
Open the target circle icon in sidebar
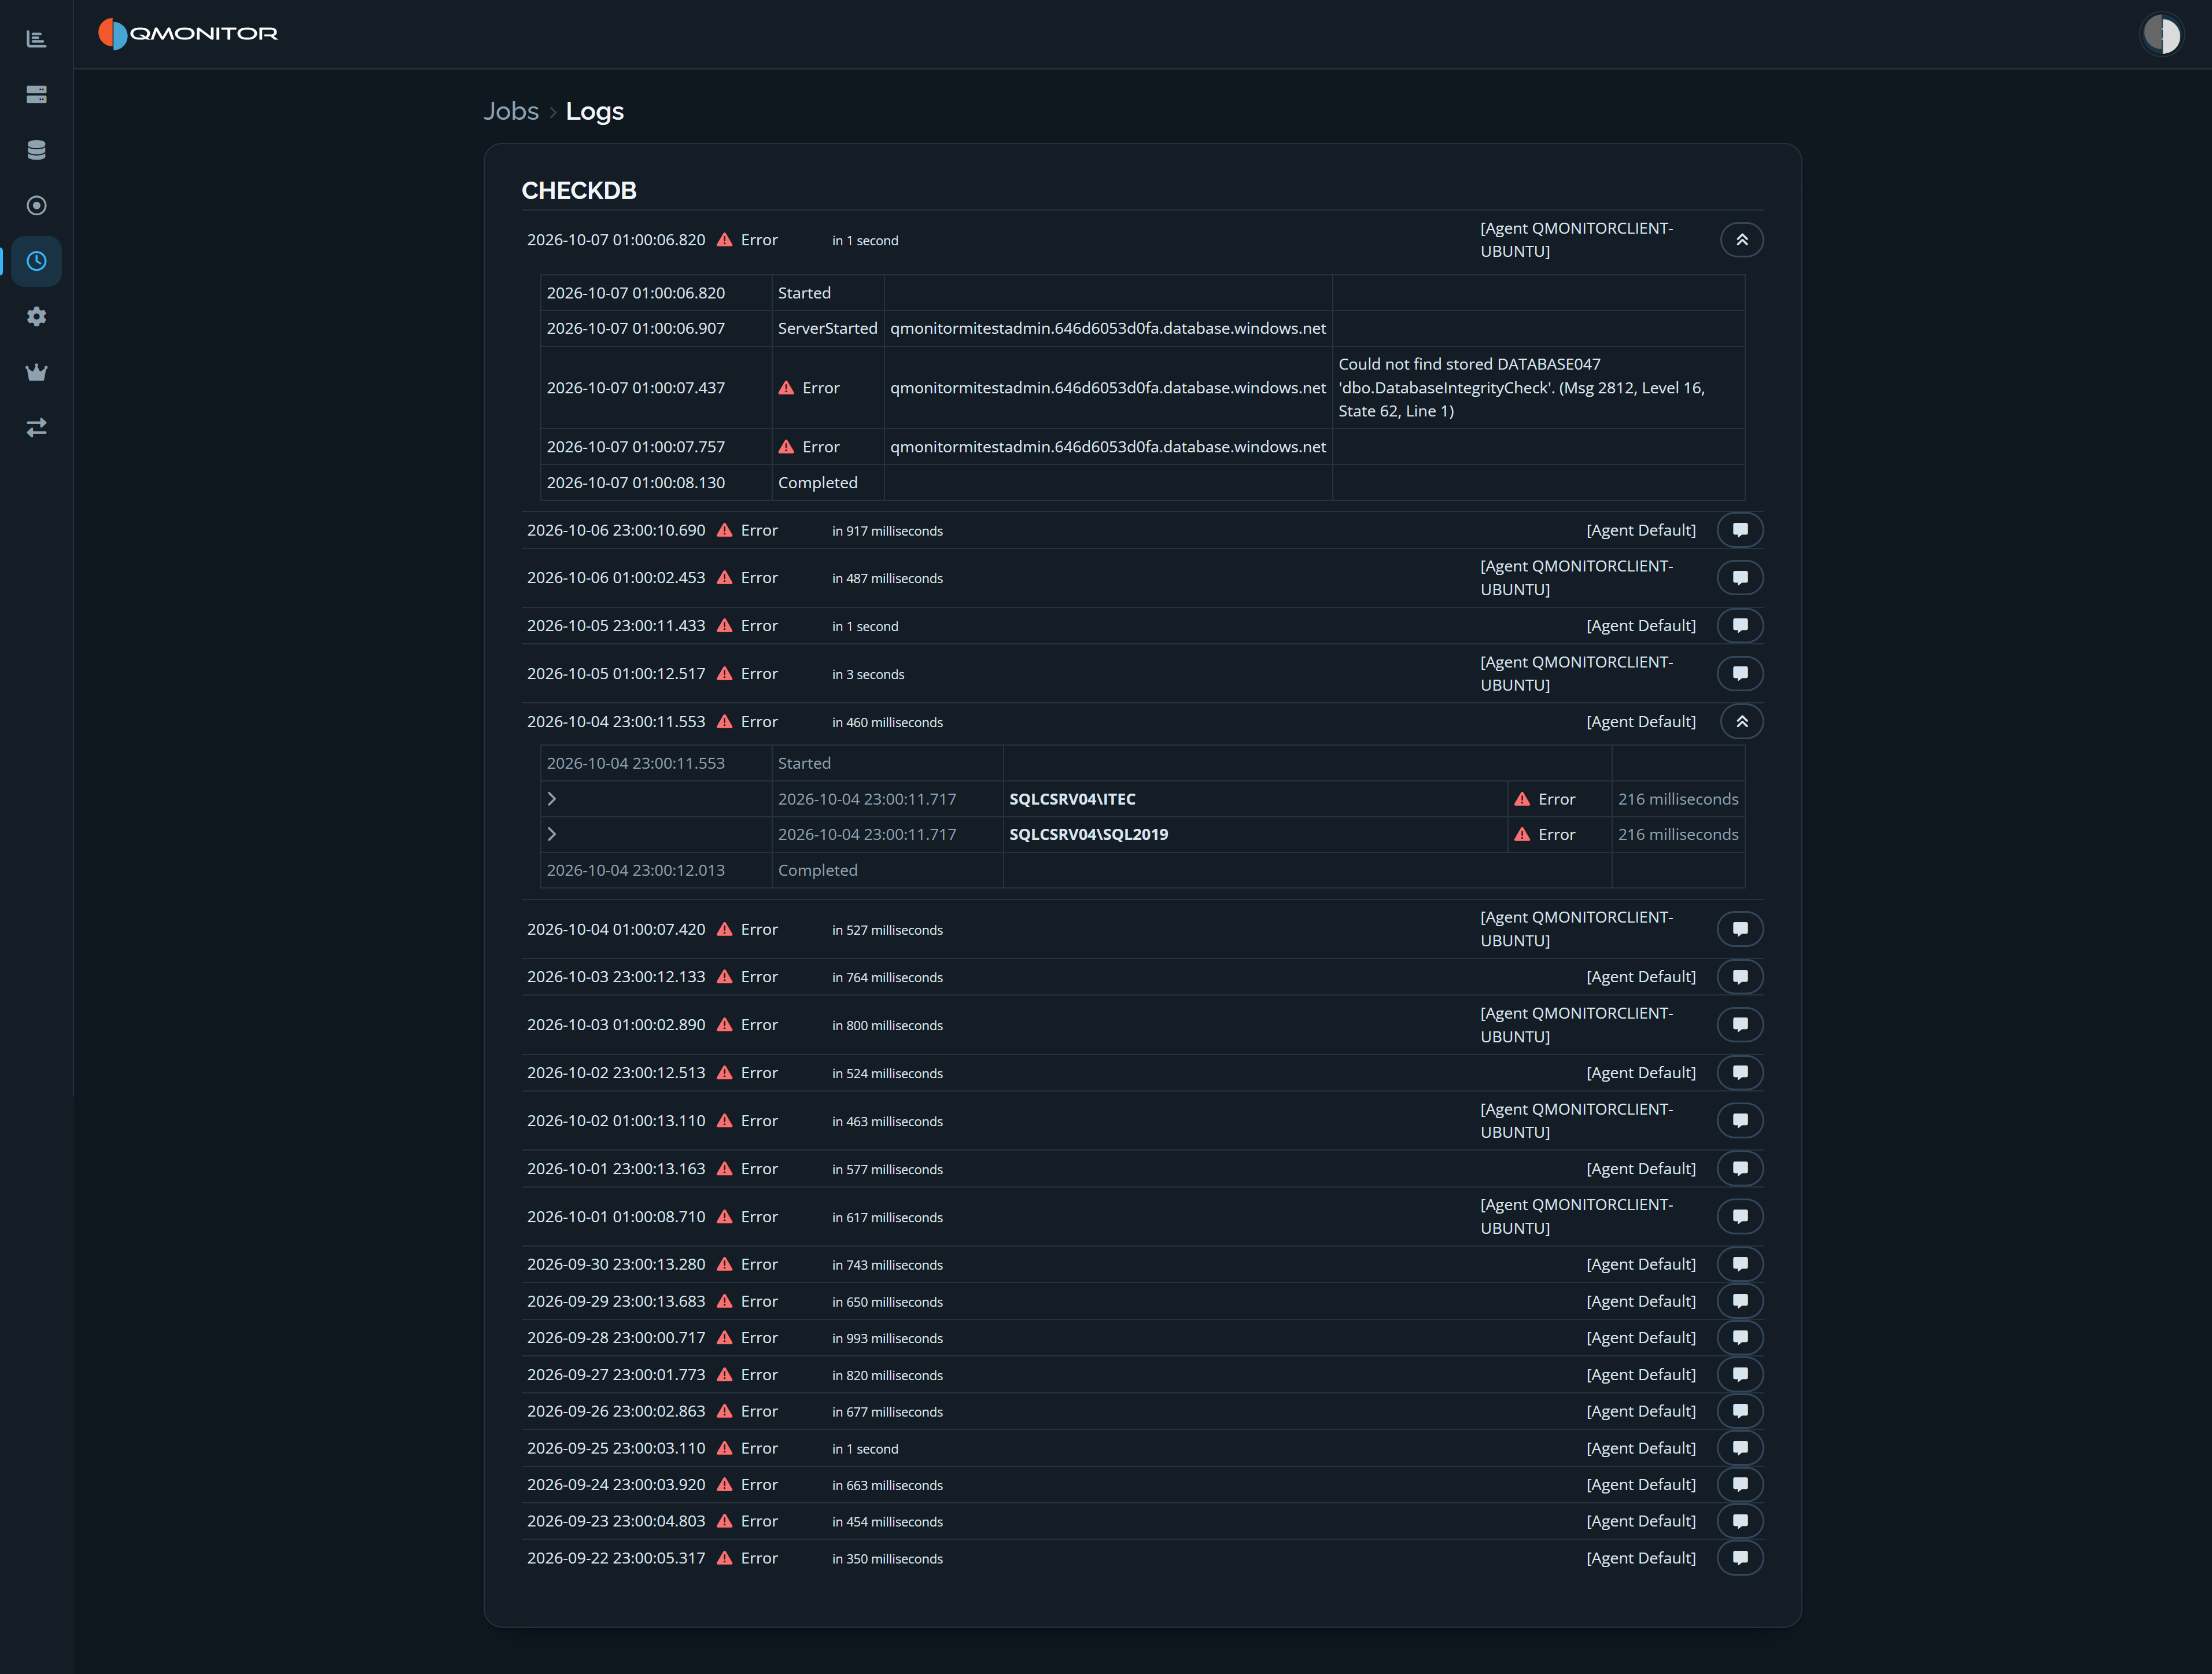[x=36, y=206]
